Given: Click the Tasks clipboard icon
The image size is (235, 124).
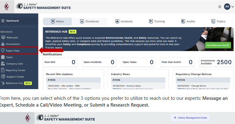Looking at the screenshot, I should (3, 57).
